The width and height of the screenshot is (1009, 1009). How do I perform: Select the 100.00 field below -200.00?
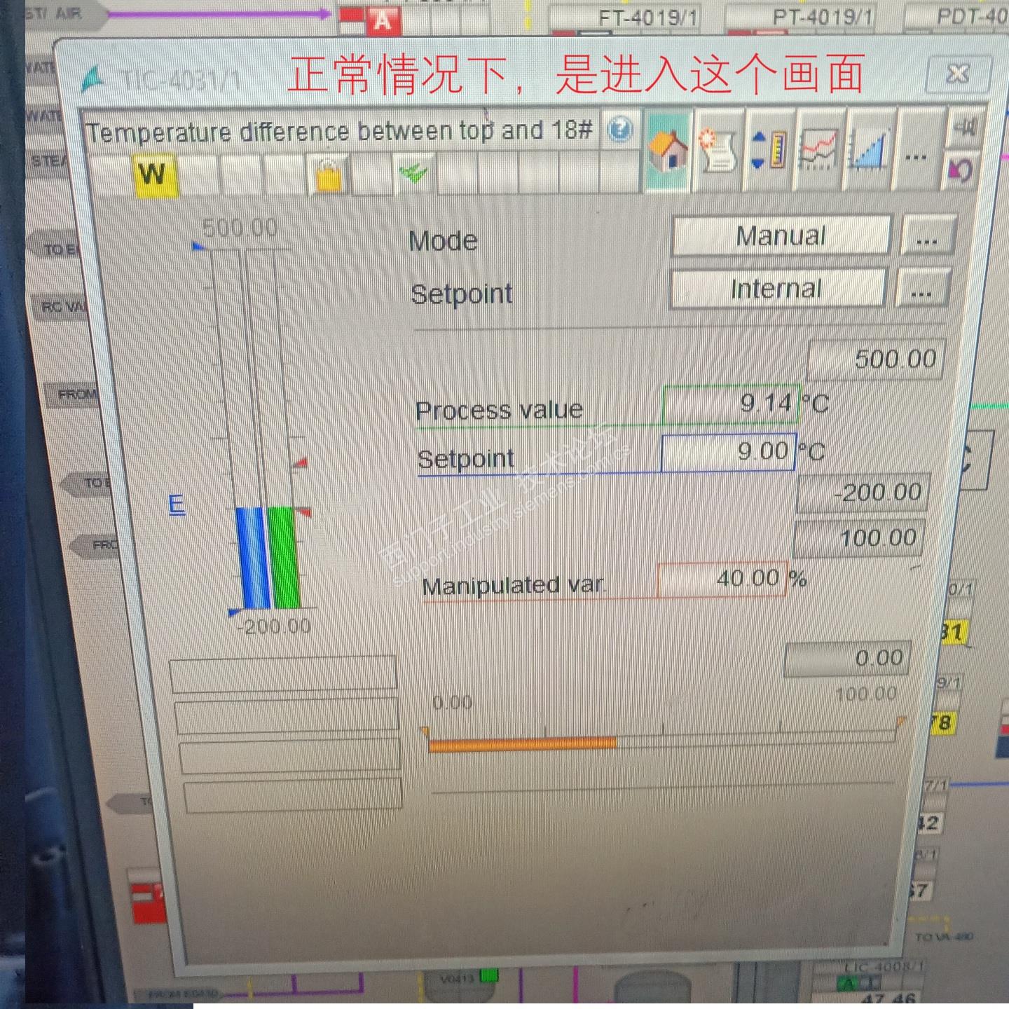click(859, 537)
